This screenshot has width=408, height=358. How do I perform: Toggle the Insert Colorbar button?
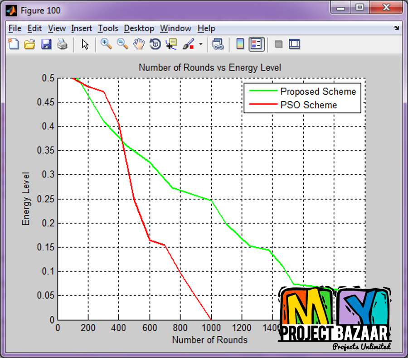[240, 44]
